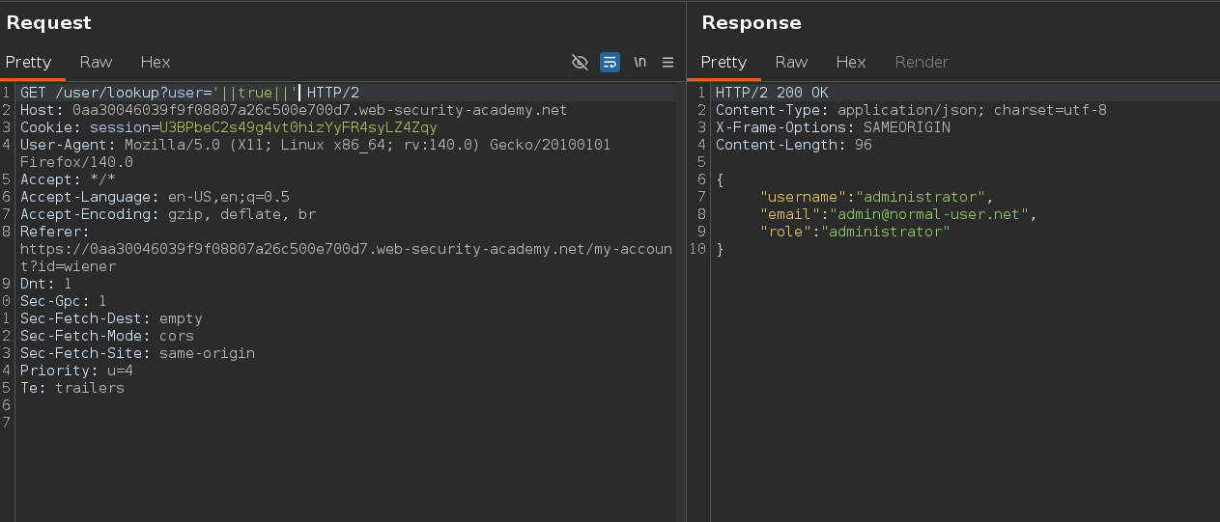Click the response Content-Type header
This screenshot has width=1220, height=522.
point(911,110)
